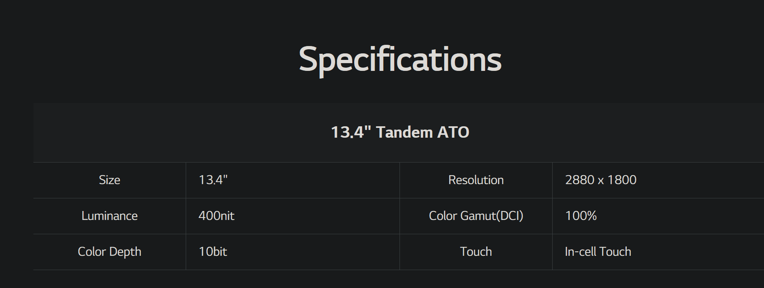The width and height of the screenshot is (764, 288).
Task: Click the 10bit color depth value
Action: 213,252
